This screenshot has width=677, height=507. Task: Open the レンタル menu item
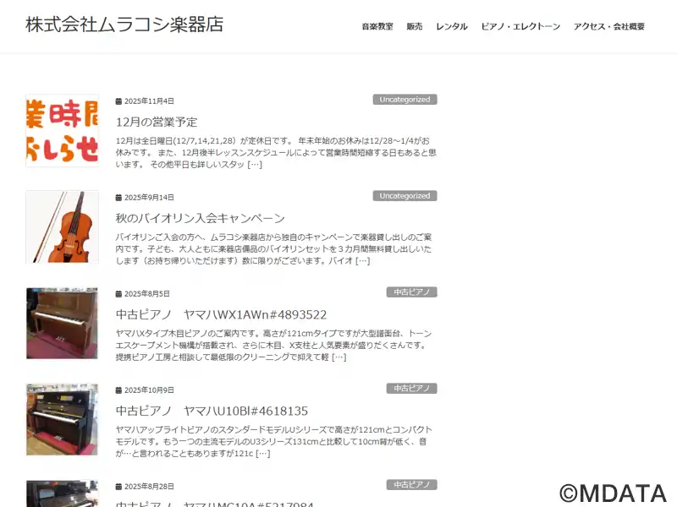452,26
